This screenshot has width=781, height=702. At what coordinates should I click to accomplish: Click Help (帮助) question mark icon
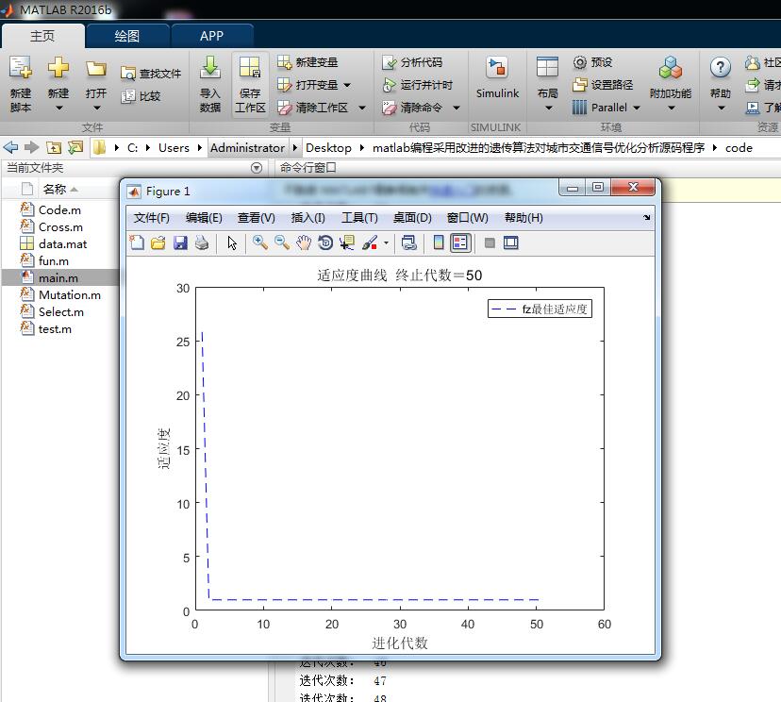tap(721, 68)
